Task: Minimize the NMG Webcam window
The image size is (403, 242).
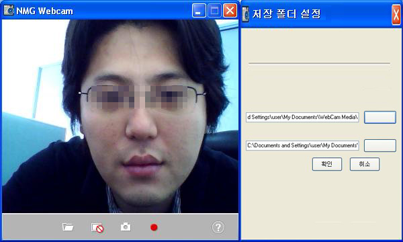Action: (199, 11)
